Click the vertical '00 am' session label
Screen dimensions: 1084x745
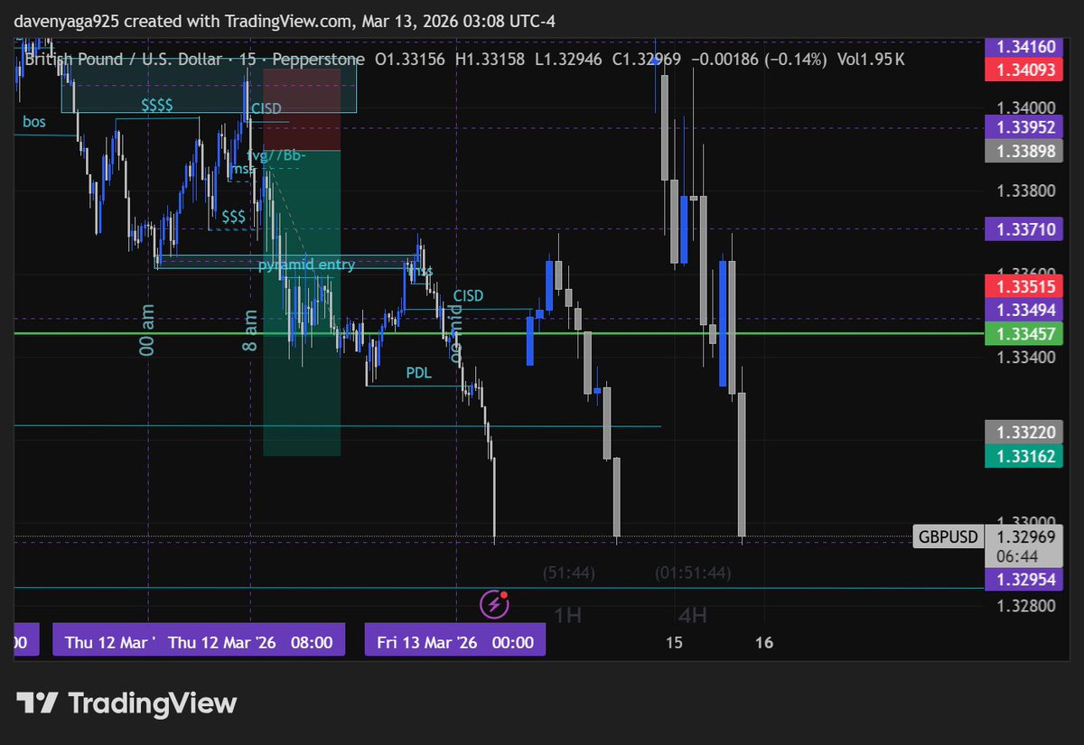tap(149, 329)
